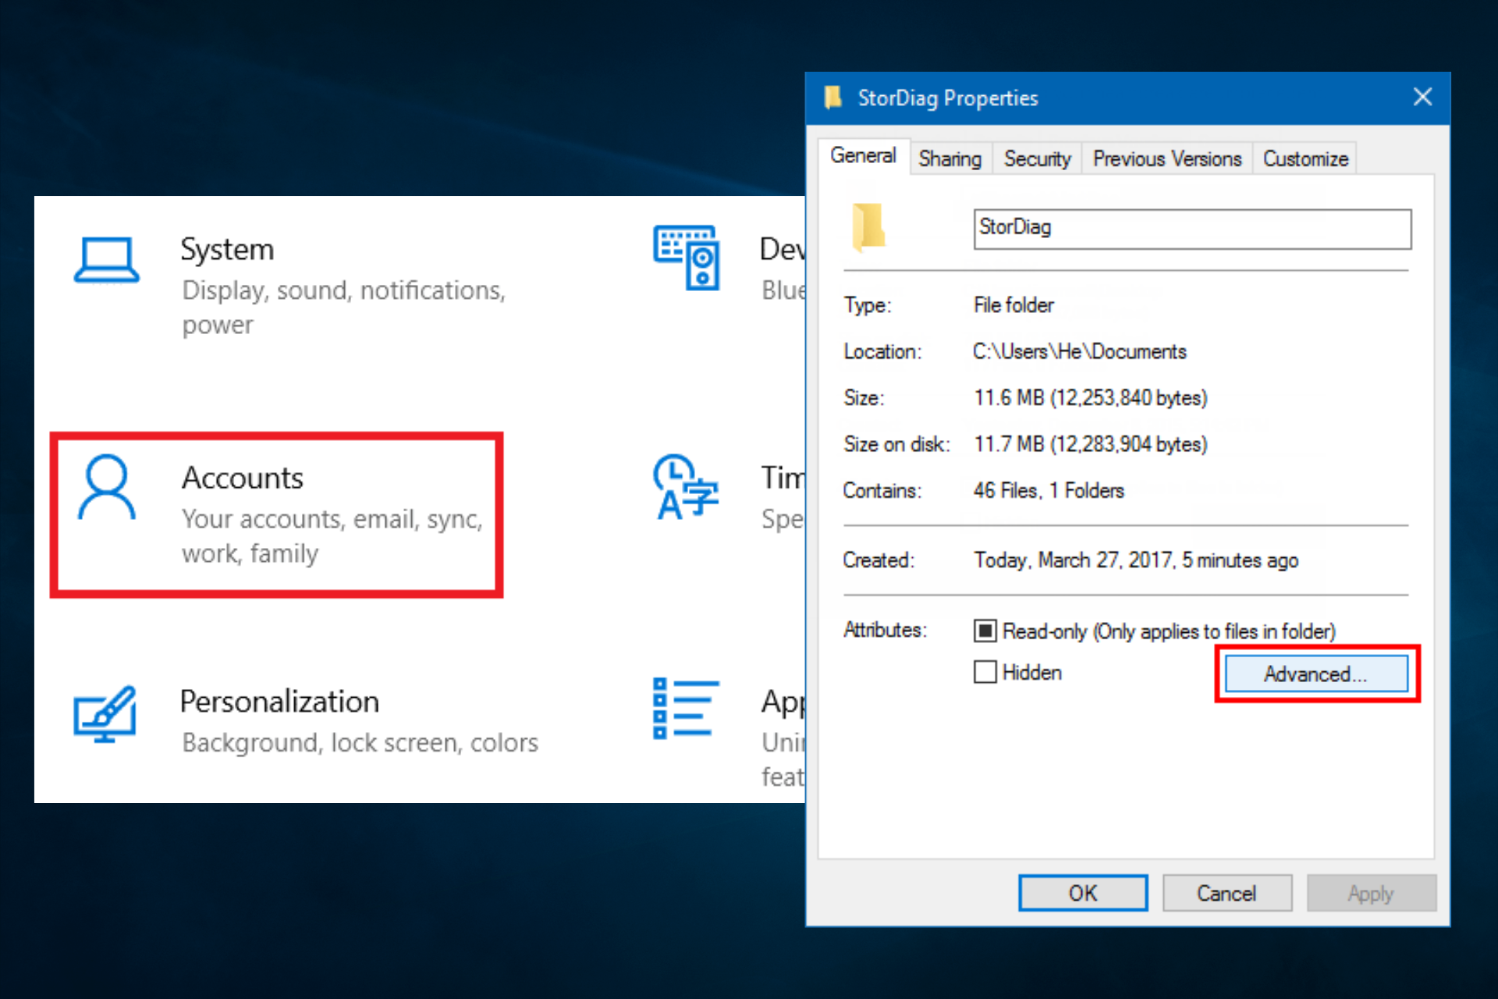The height and width of the screenshot is (999, 1498).
Task: Click the large folder icon beside the name field
Action: [868, 228]
